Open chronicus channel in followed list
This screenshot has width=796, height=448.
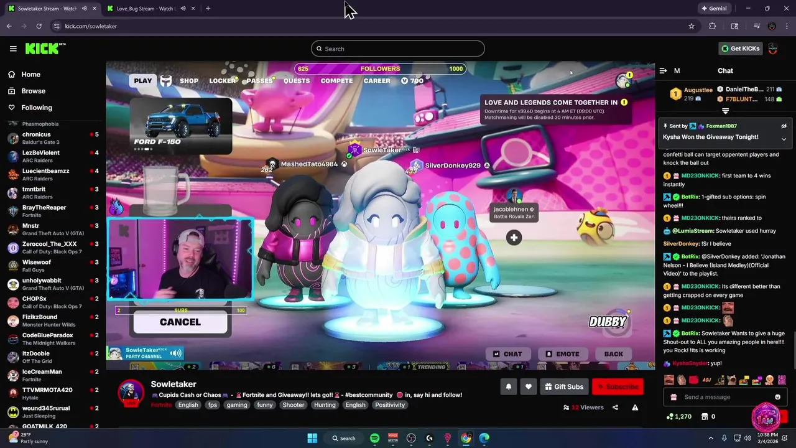[x=53, y=138]
